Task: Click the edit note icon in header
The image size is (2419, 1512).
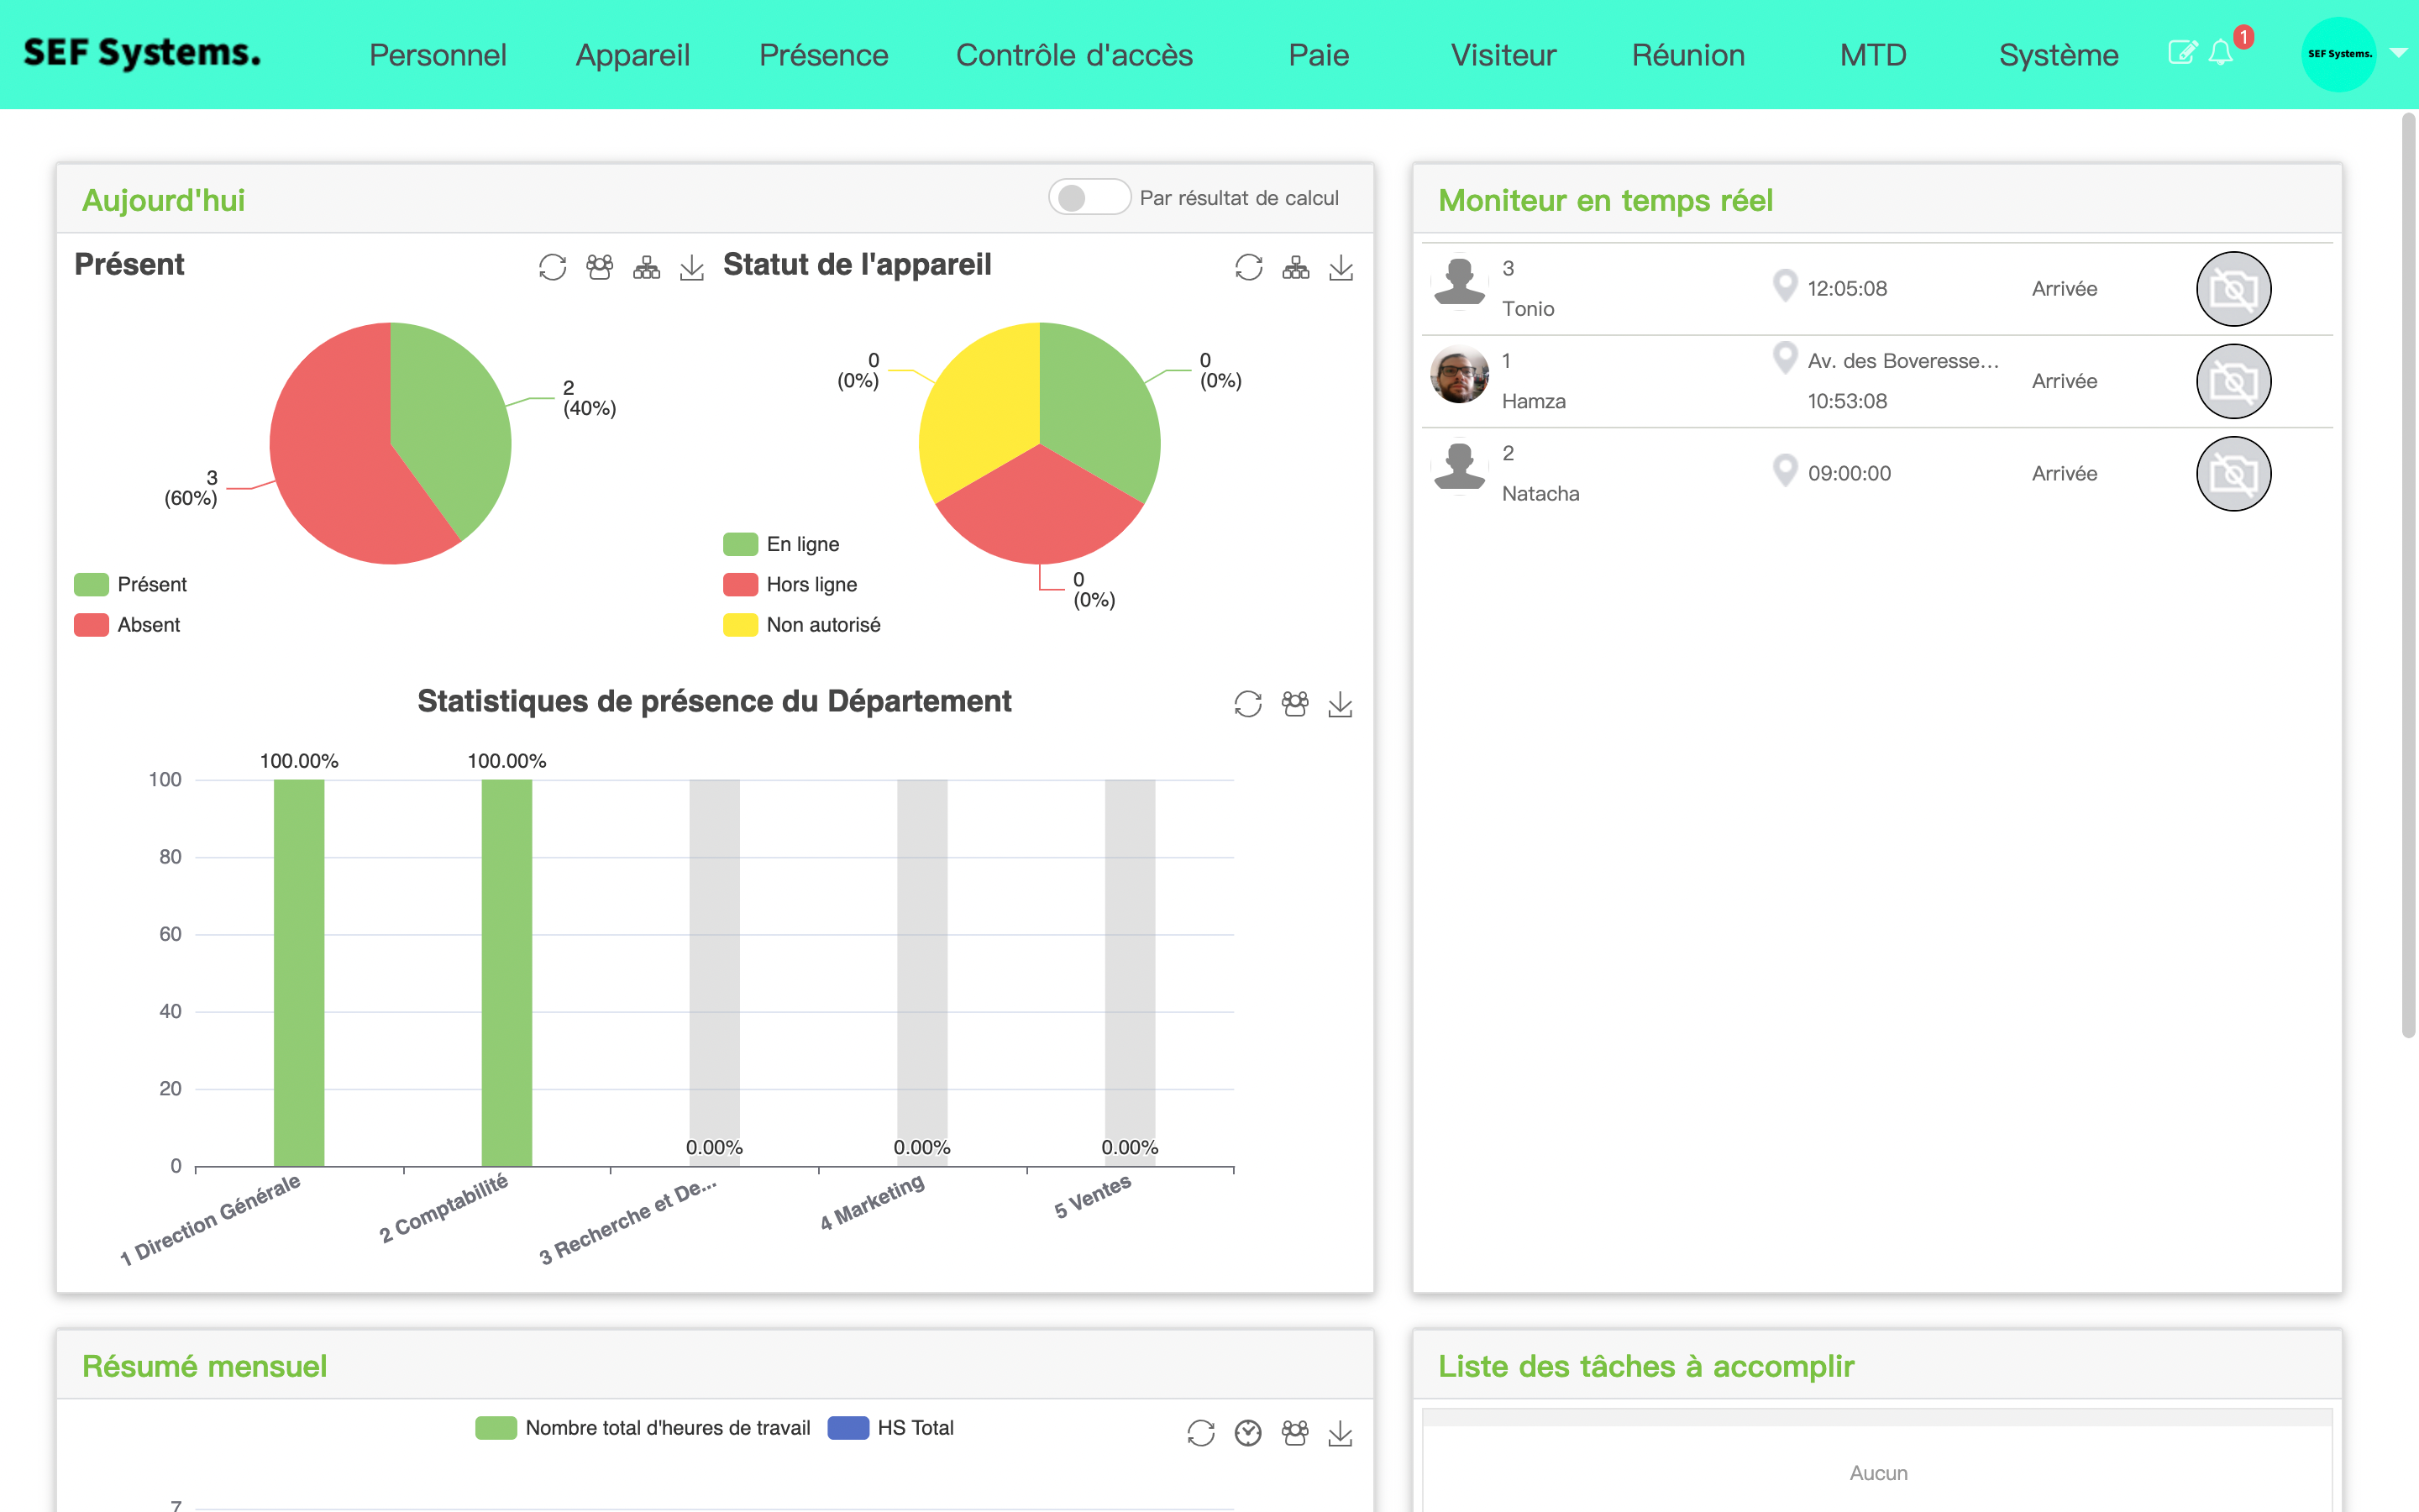Action: [2182, 53]
